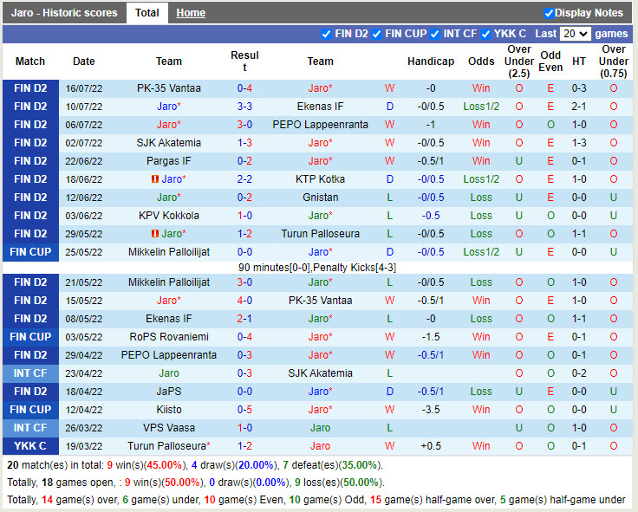Disable the FIN CUP filter checkbox
This screenshot has width=638, height=512.
click(x=377, y=34)
